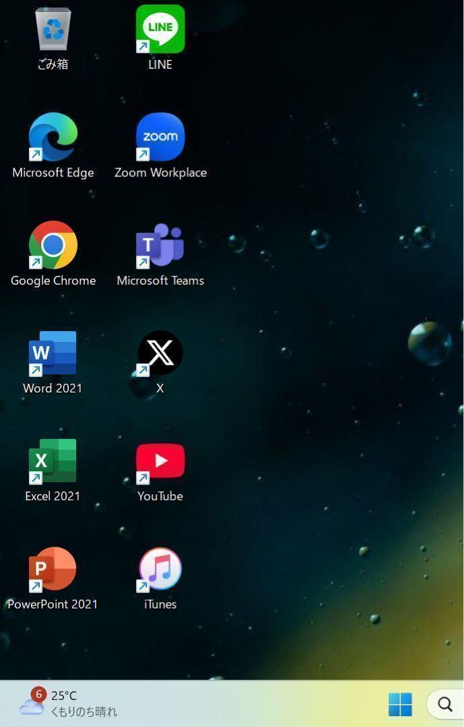The width and height of the screenshot is (464, 727).
Task: Select the Microsoft Teams shortcut icon
Action: (x=160, y=245)
